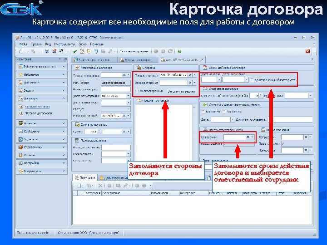Viewport: 327px width, 245px height.
Task: Open the Дата окончания dropdown arrow
Action: [x=246, y=80]
